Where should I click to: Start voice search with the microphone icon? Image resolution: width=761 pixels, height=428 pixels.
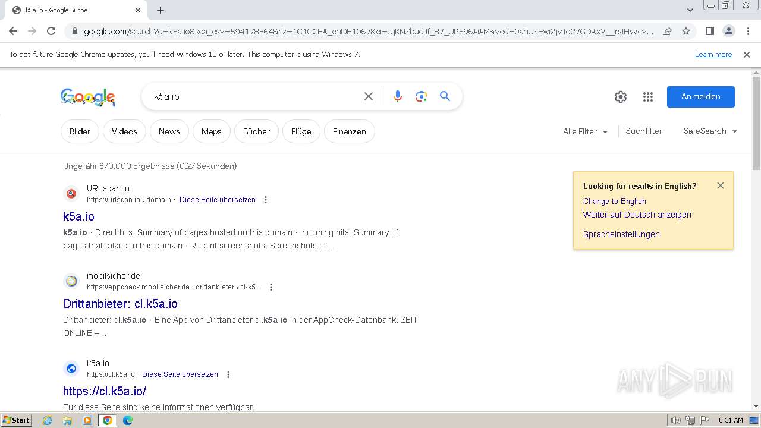pyautogui.click(x=398, y=96)
